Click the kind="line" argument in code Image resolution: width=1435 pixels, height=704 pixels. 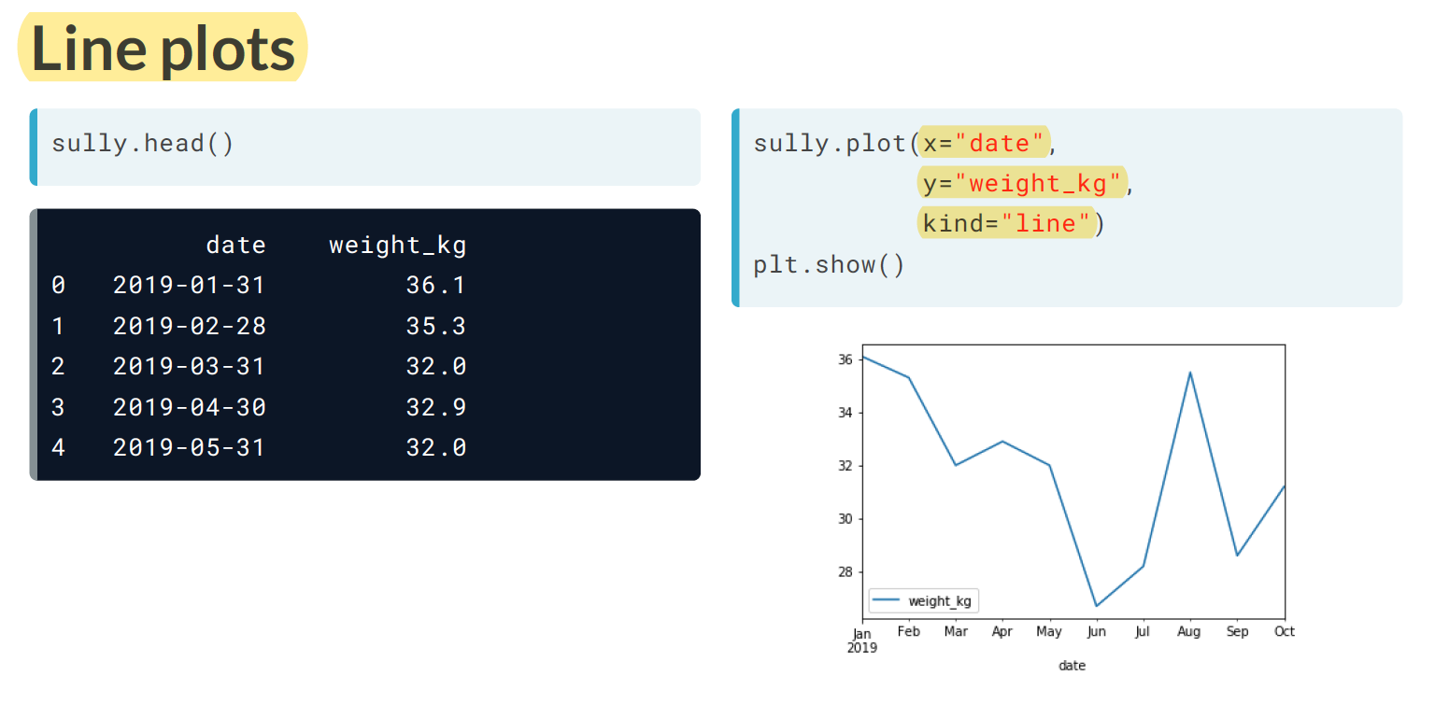pyautogui.click(x=1005, y=223)
